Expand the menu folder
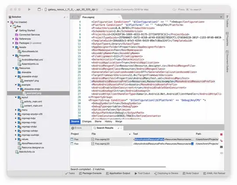This screenshot has width=237, height=185. click(16, 110)
